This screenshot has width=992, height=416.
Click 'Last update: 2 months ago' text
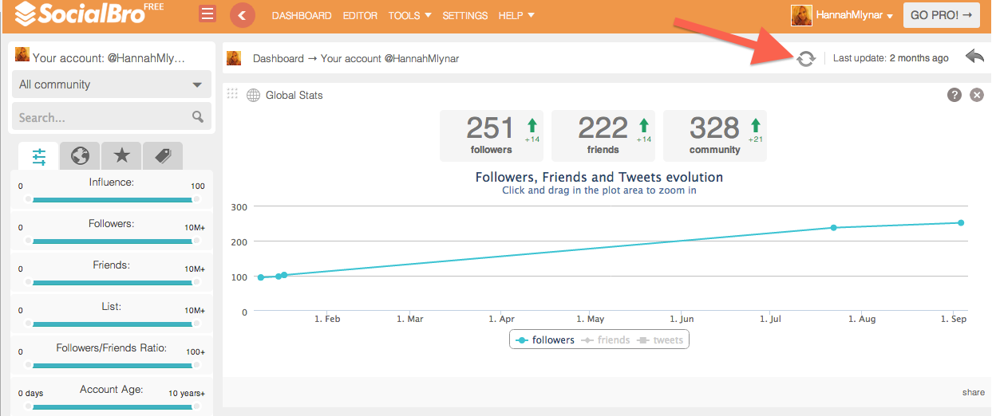tap(891, 58)
